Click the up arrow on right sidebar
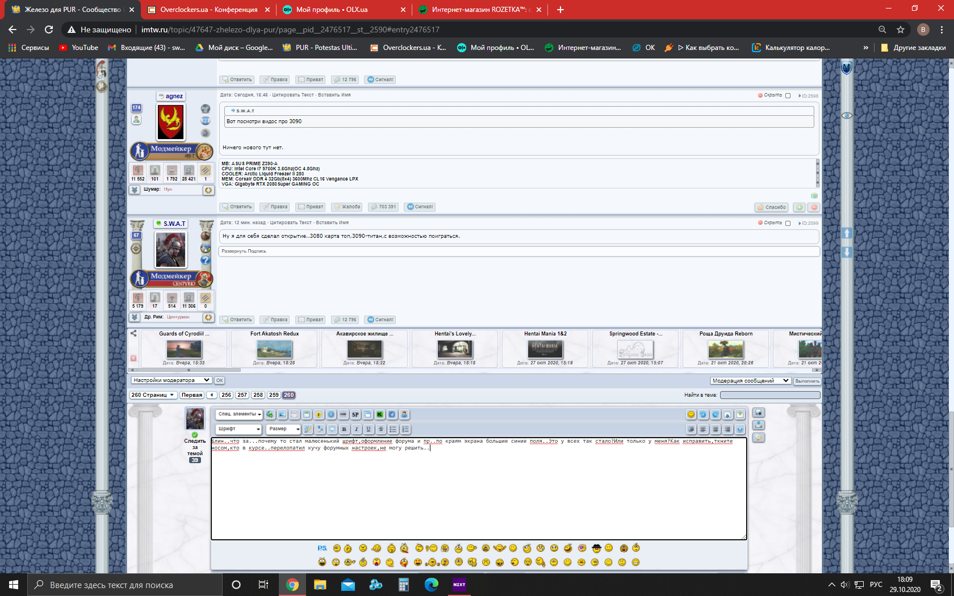Image resolution: width=954 pixels, height=596 pixels. (847, 233)
